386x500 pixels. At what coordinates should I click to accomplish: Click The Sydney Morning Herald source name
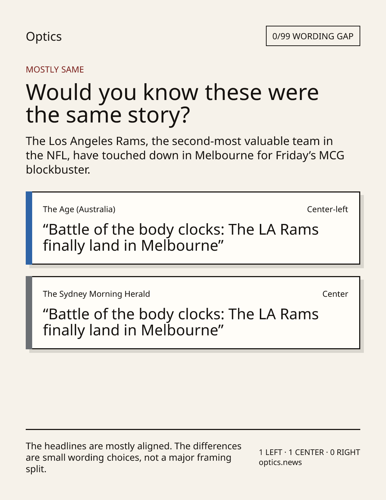pyautogui.click(x=96, y=294)
